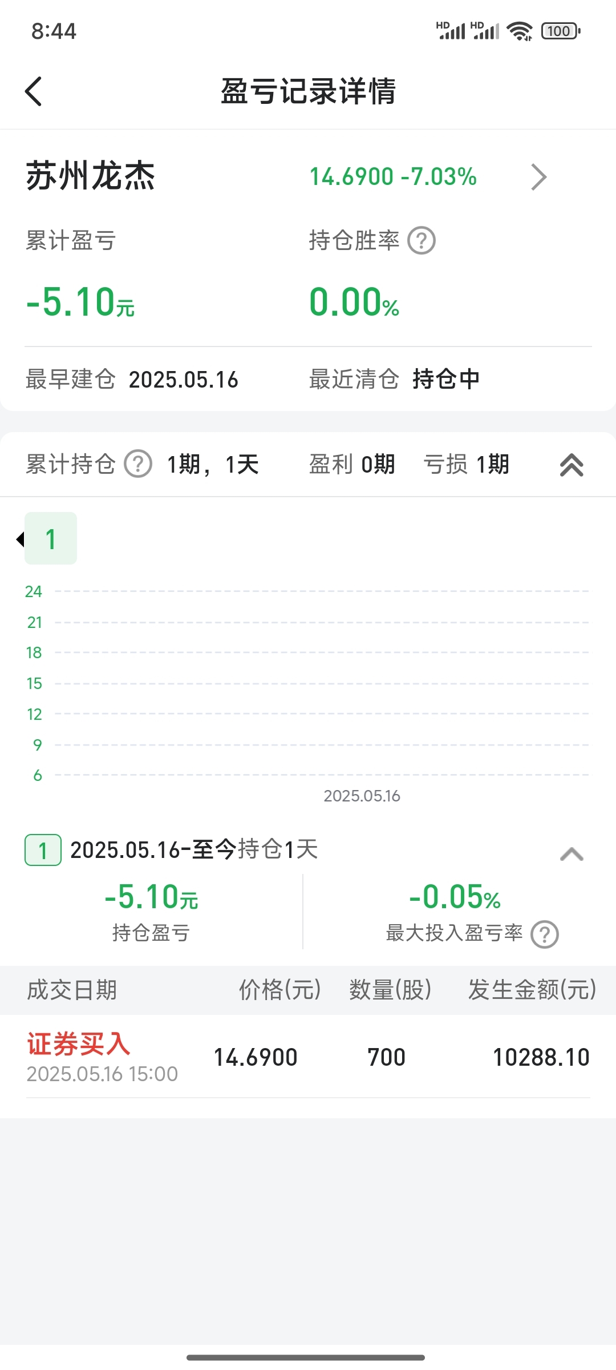The height and width of the screenshot is (1370, 616).
Task: Tap the back arrow icon
Action: (34, 91)
